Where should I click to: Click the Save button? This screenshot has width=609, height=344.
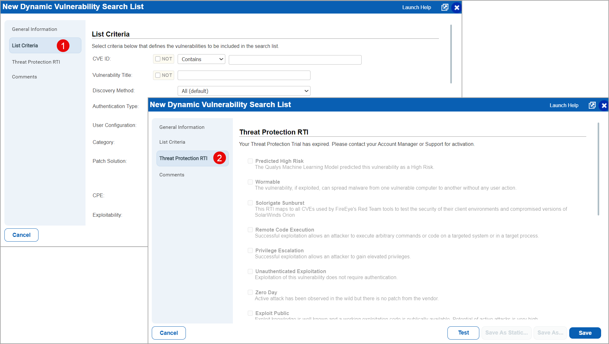click(x=585, y=333)
